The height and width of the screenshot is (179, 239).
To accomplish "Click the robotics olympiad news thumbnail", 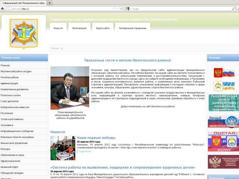I will point(63,148).
